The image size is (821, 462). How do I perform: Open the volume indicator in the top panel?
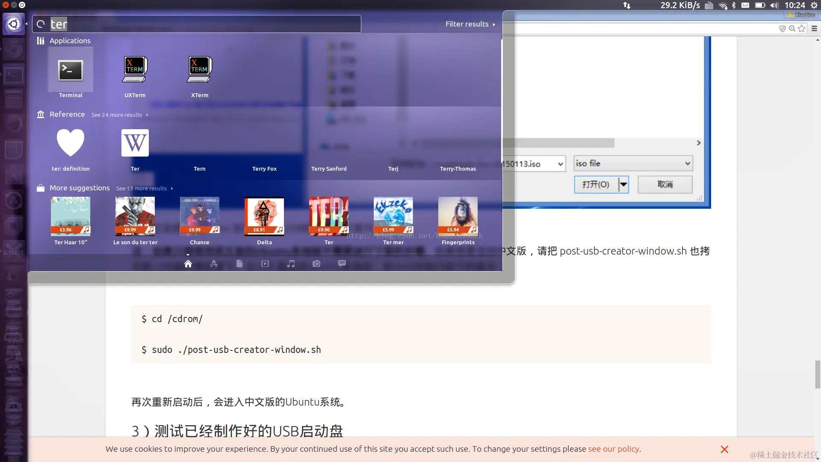click(x=774, y=5)
